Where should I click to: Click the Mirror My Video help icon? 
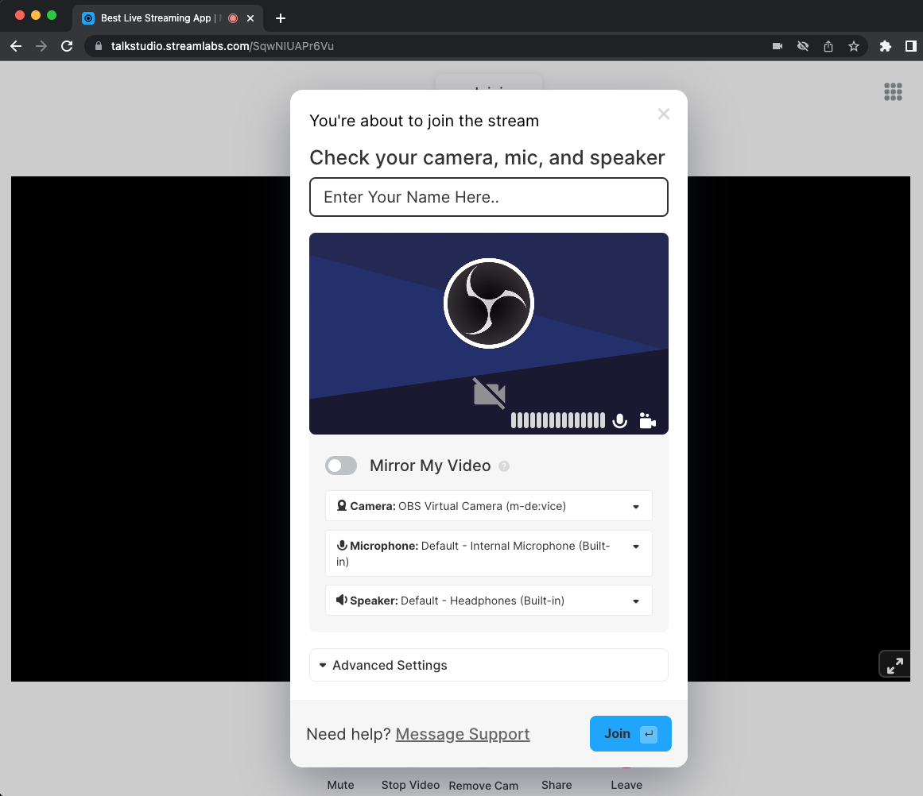(504, 466)
